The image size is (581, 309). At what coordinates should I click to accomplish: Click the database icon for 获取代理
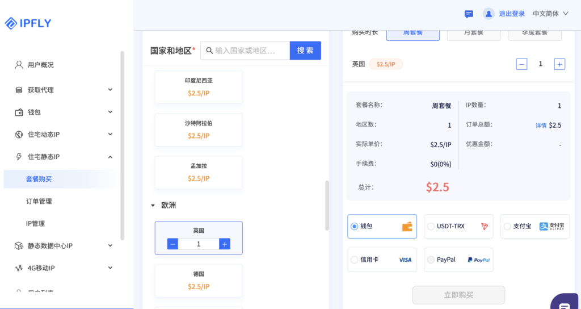click(x=19, y=90)
